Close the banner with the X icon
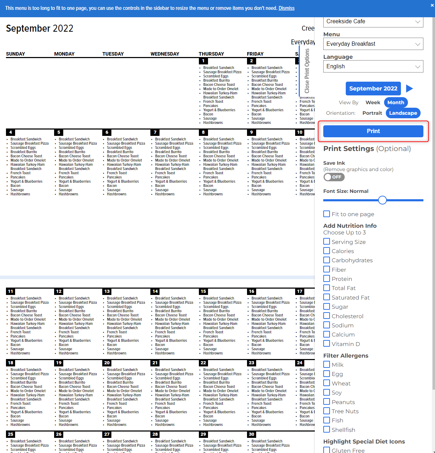The height and width of the screenshot is (453, 435). [x=432, y=5]
